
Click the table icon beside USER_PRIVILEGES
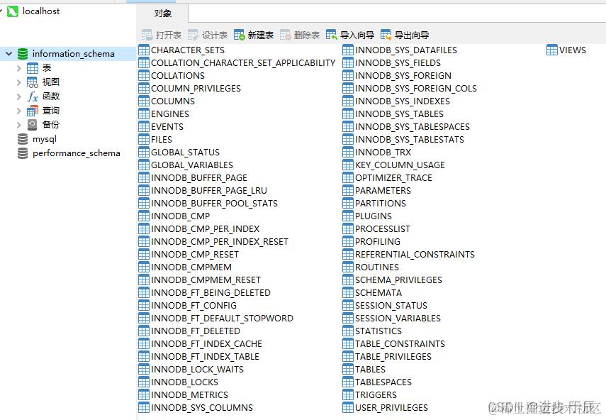348,407
